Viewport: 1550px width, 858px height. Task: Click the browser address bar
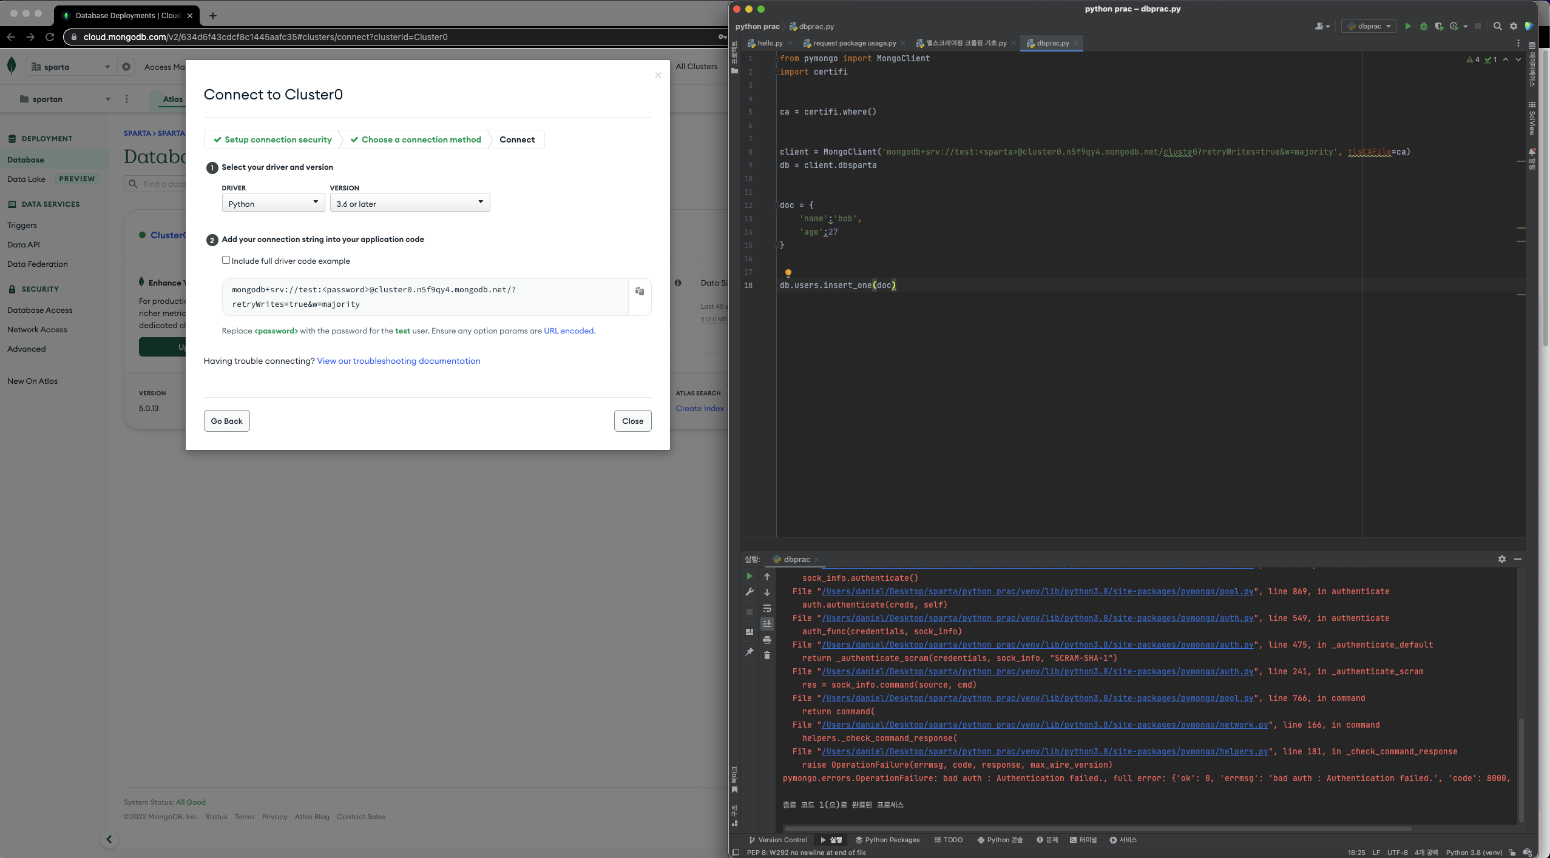pos(394,37)
